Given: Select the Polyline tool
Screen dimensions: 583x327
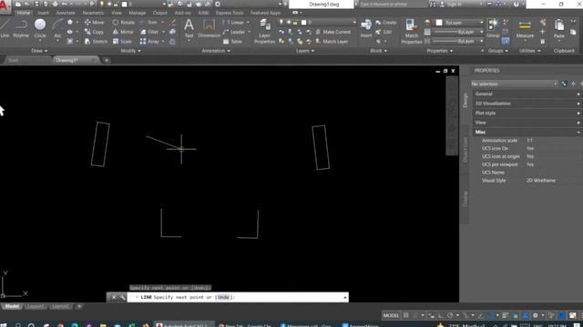Looking at the screenshot, I should pos(21,29).
